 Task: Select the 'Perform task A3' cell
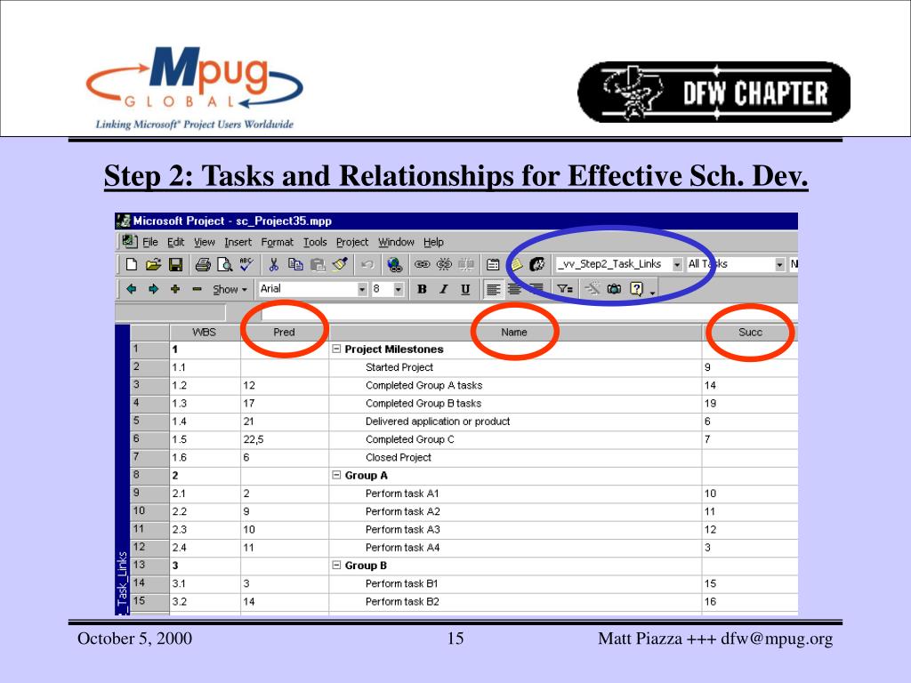tap(515, 529)
